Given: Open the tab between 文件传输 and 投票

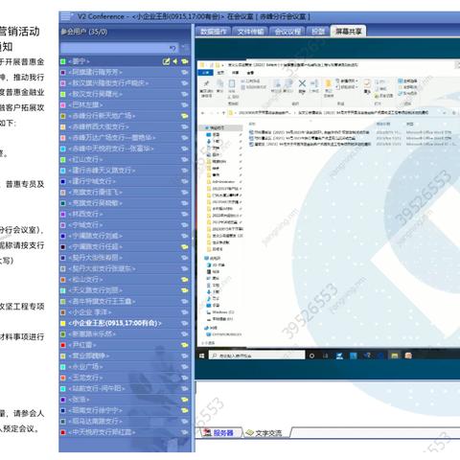Looking at the screenshot, I should (x=287, y=32).
